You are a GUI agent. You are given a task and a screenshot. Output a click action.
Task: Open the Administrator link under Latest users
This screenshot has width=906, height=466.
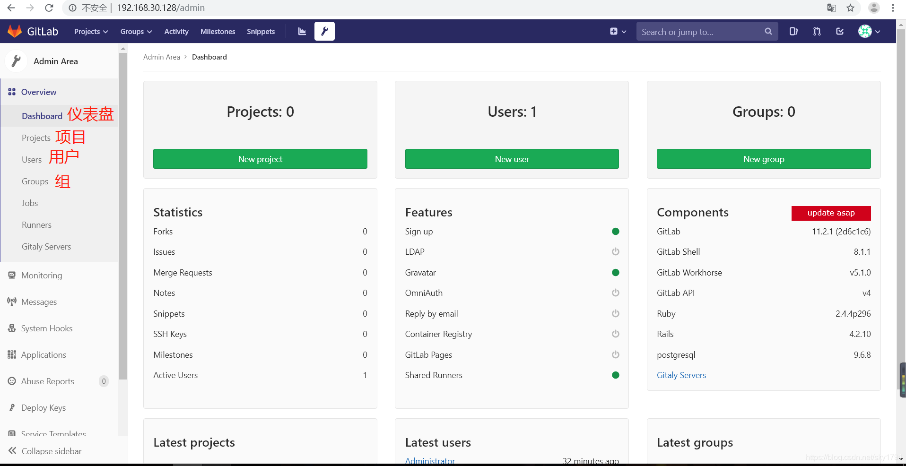click(x=430, y=460)
